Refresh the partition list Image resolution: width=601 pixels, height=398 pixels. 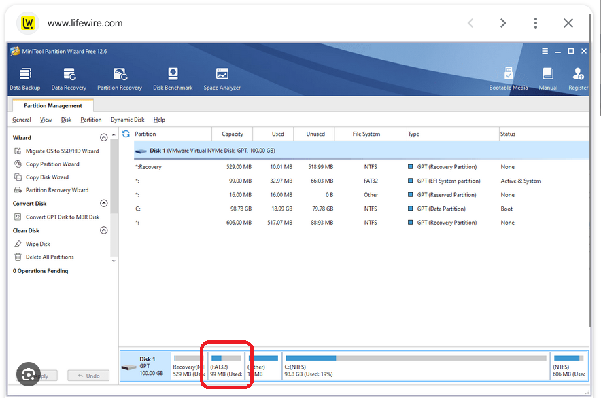click(x=126, y=134)
